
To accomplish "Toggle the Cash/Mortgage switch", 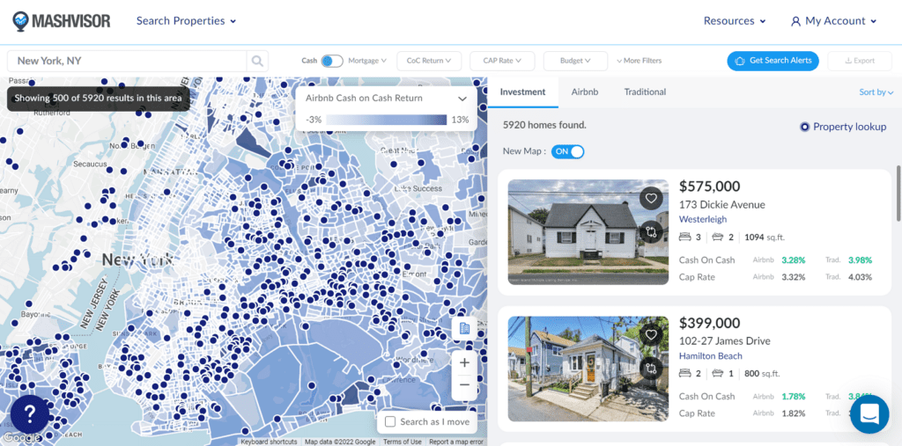I will (x=332, y=61).
